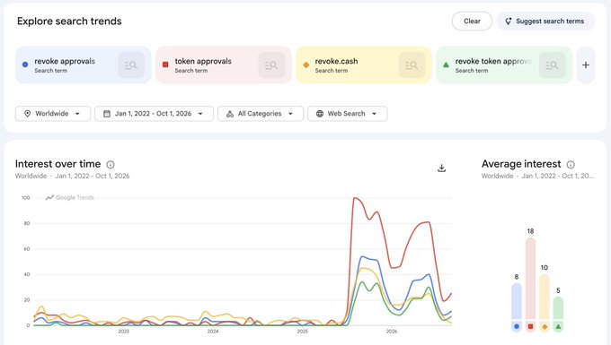Click the Interest over time title
611x345 pixels.
58,164
